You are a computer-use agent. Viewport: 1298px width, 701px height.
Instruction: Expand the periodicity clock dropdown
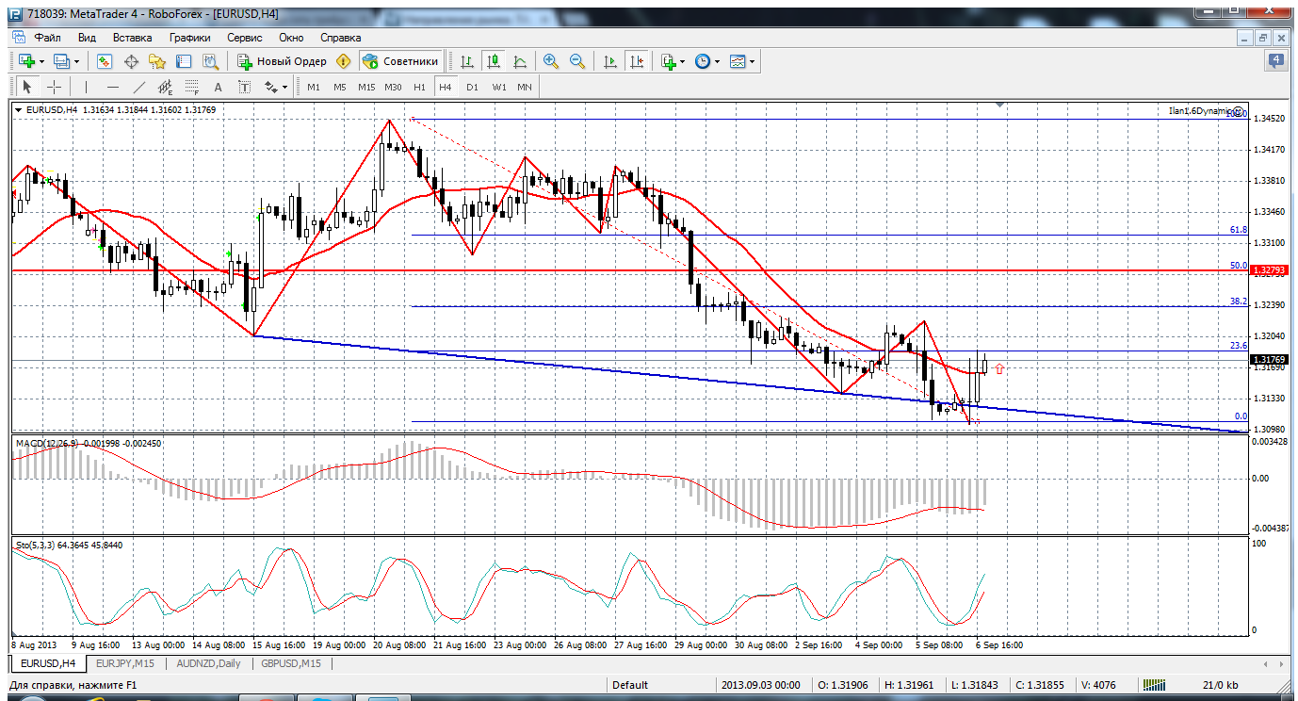(x=717, y=62)
